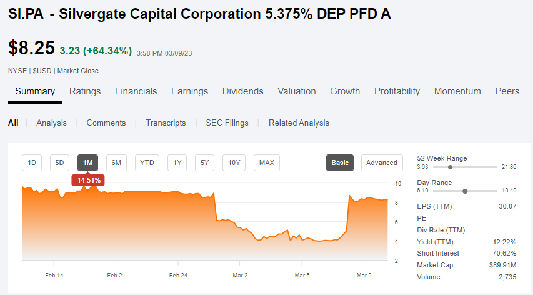533x295 pixels.
Task: Click the -30.07 EPS value
Action: pos(506,206)
